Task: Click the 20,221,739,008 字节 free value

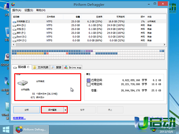Action: [x=134, y=84]
